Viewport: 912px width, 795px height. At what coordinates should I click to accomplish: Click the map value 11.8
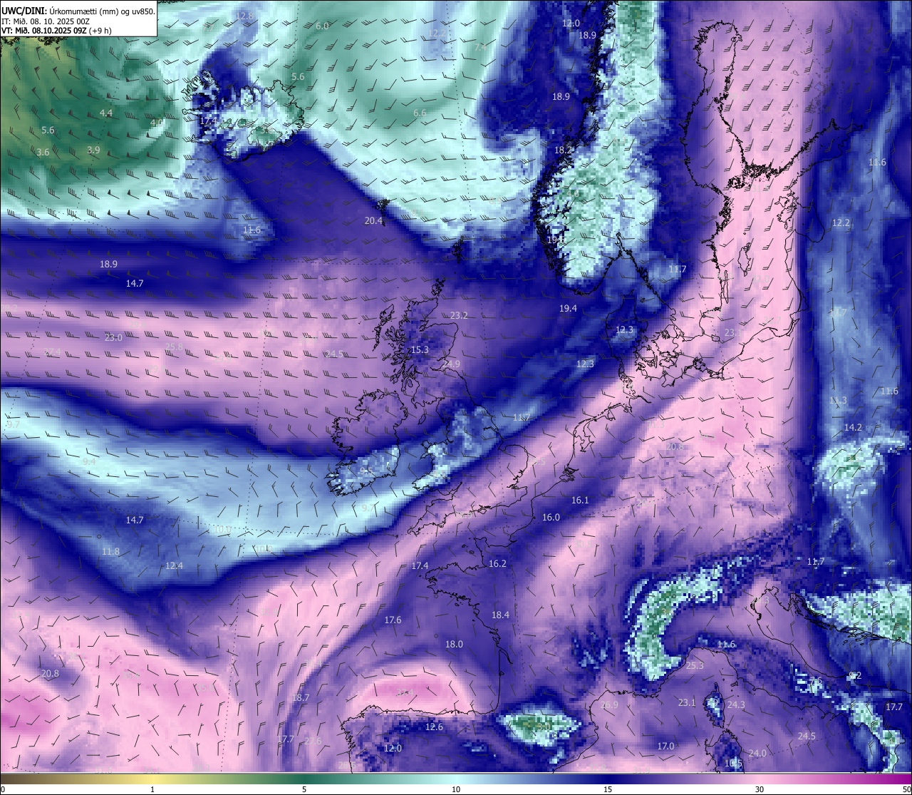tap(110, 551)
